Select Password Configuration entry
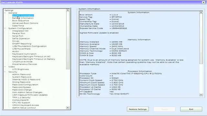 (x=25, y=85)
